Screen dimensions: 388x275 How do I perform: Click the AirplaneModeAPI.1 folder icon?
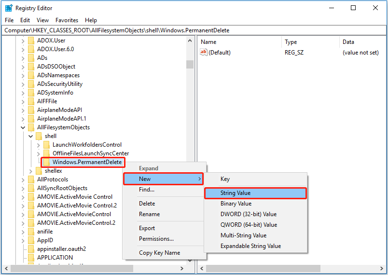pos(31,119)
